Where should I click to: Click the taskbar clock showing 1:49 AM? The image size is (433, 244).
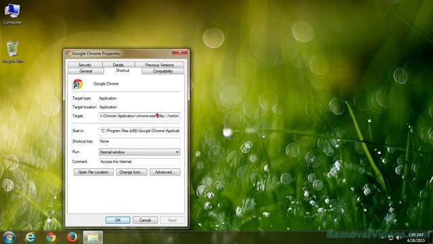pos(415,238)
